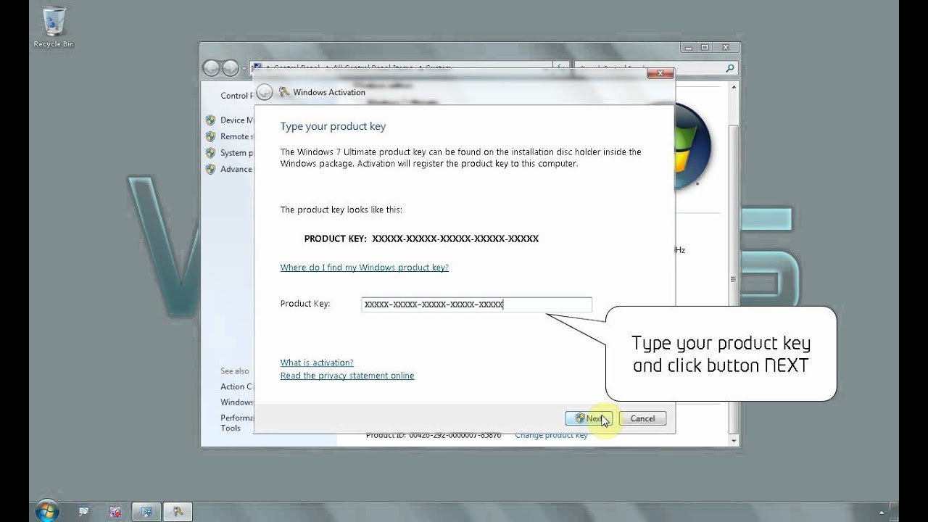Click scroll down arrow in System window

click(x=734, y=440)
